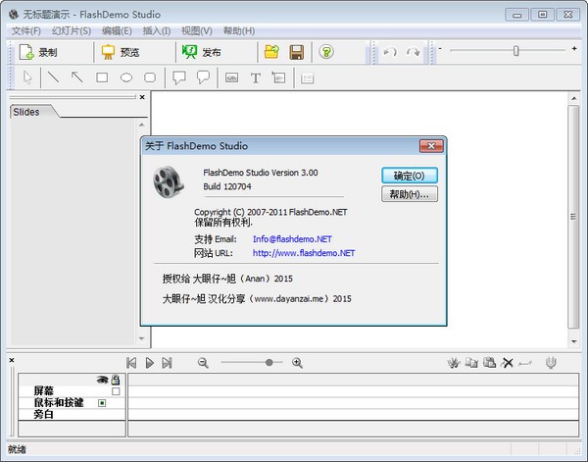Click the save floppy disk icon
Image resolution: width=588 pixels, height=462 pixels.
click(296, 53)
